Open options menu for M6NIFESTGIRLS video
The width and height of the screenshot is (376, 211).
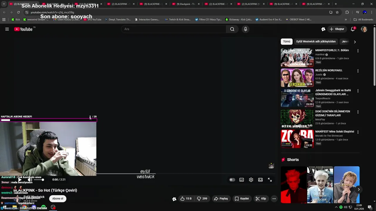click(358, 51)
